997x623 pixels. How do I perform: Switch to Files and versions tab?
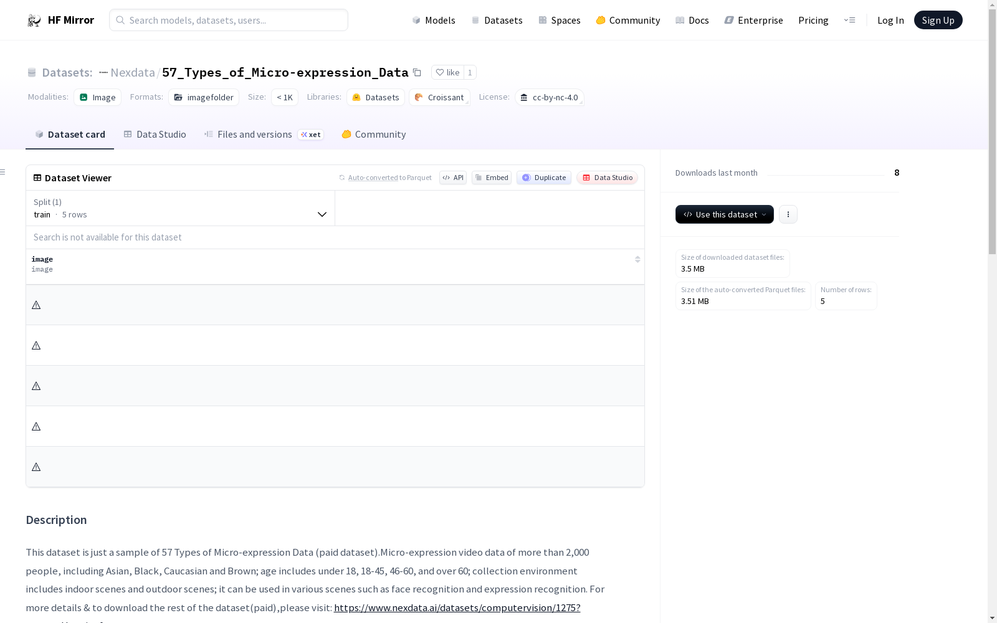264,135
